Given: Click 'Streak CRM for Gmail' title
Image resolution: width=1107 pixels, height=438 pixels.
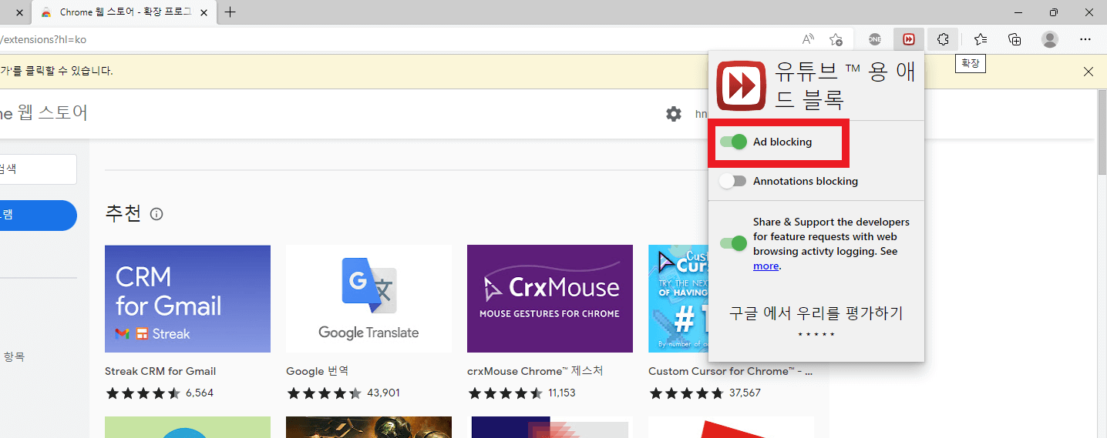Looking at the screenshot, I should (160, 371).
